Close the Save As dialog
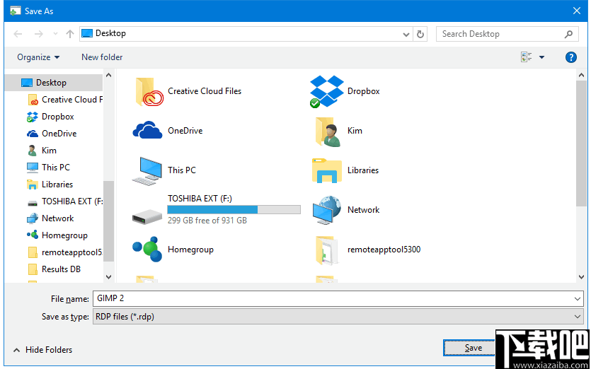This screenshot has height=369, width=591. point(577,11)
